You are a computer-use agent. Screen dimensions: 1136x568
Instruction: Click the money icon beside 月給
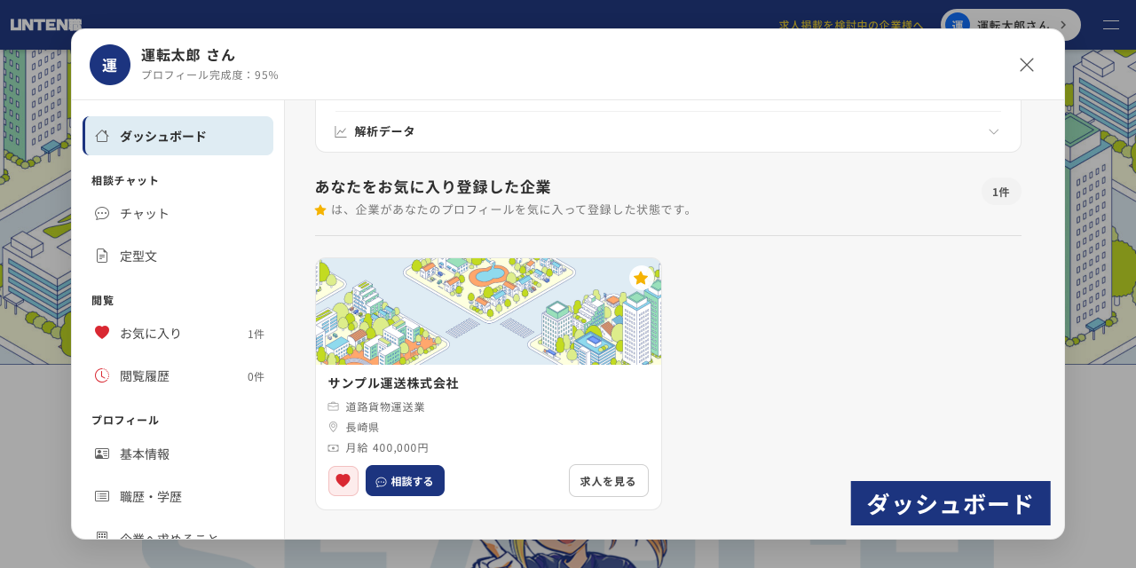334,447
